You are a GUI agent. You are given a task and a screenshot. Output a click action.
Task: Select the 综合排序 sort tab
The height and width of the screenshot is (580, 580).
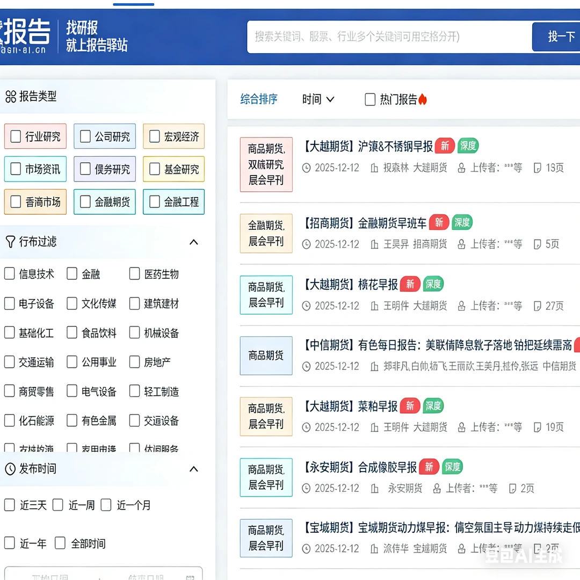(259, 99)
